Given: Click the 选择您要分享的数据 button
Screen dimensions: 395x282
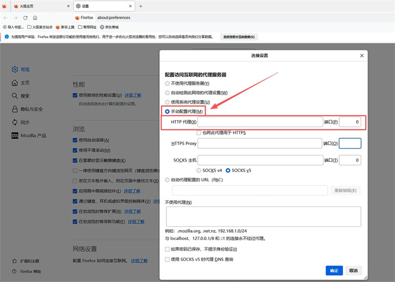Looking at the screenshot, I should 239,37.
